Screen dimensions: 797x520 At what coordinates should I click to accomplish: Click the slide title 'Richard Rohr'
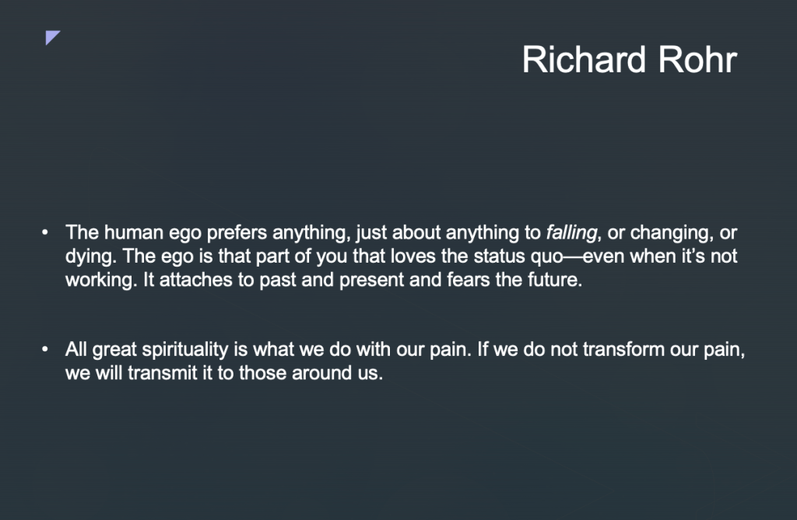(629, 60)
